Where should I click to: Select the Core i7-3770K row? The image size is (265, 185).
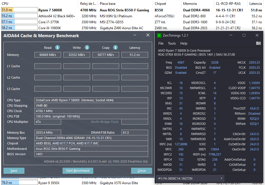tap(132, 22)
